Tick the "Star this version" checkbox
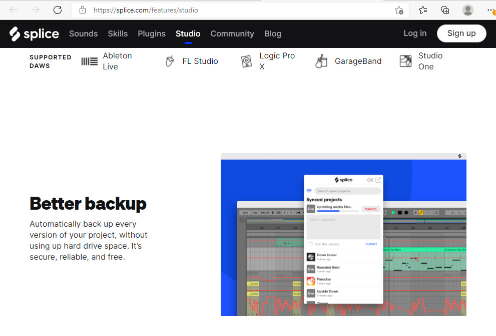Screen dimensions: 496x336 tap(311, 244)
